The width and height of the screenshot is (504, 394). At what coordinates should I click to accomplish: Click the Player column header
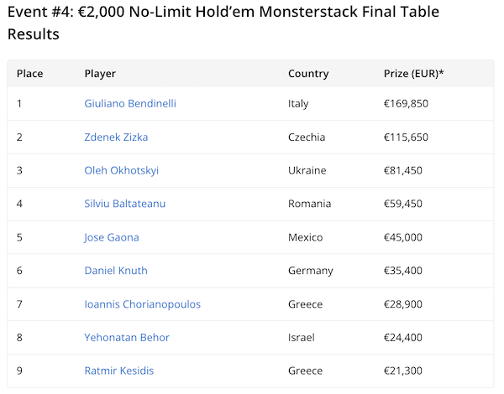click(x=100, y=74)
